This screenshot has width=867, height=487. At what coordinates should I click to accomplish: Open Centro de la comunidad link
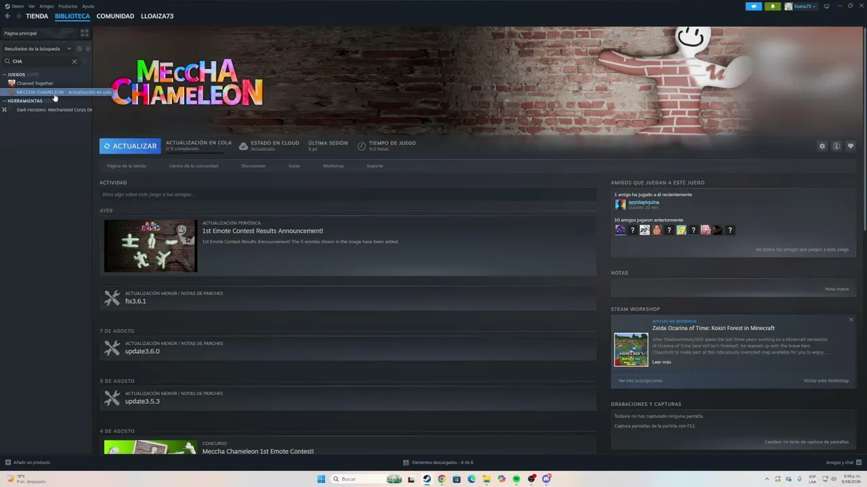click(194, 166)
